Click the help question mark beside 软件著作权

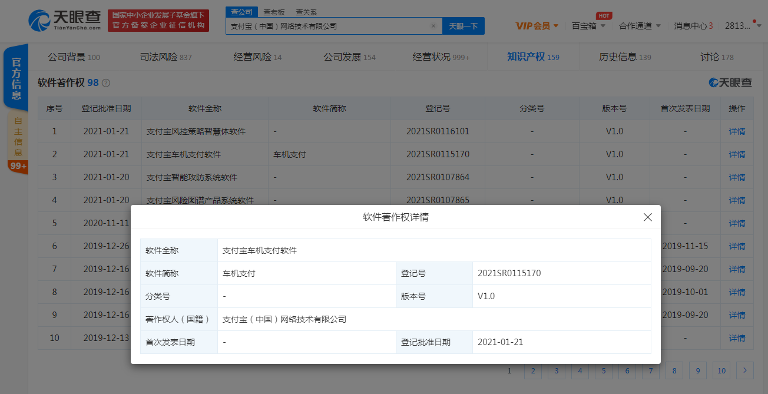(x=106, y=83)
